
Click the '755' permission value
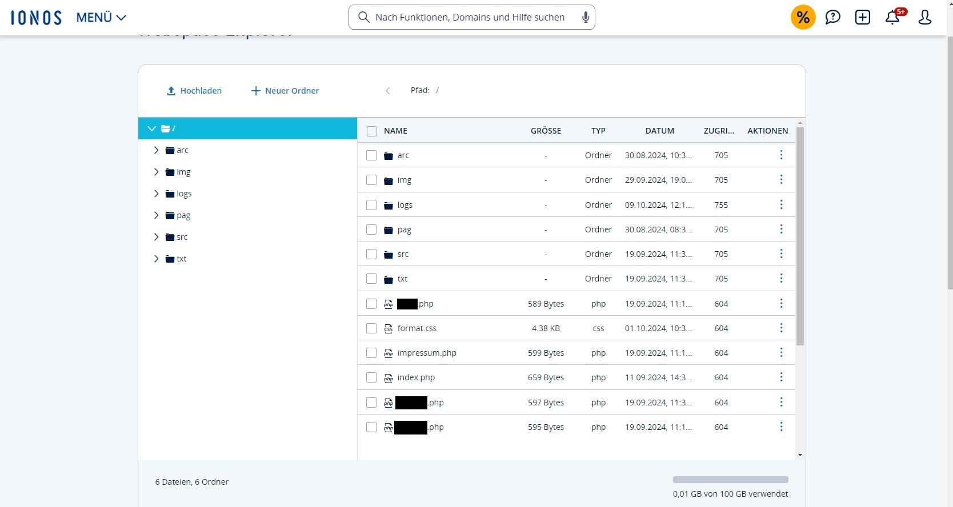[721, 205]
